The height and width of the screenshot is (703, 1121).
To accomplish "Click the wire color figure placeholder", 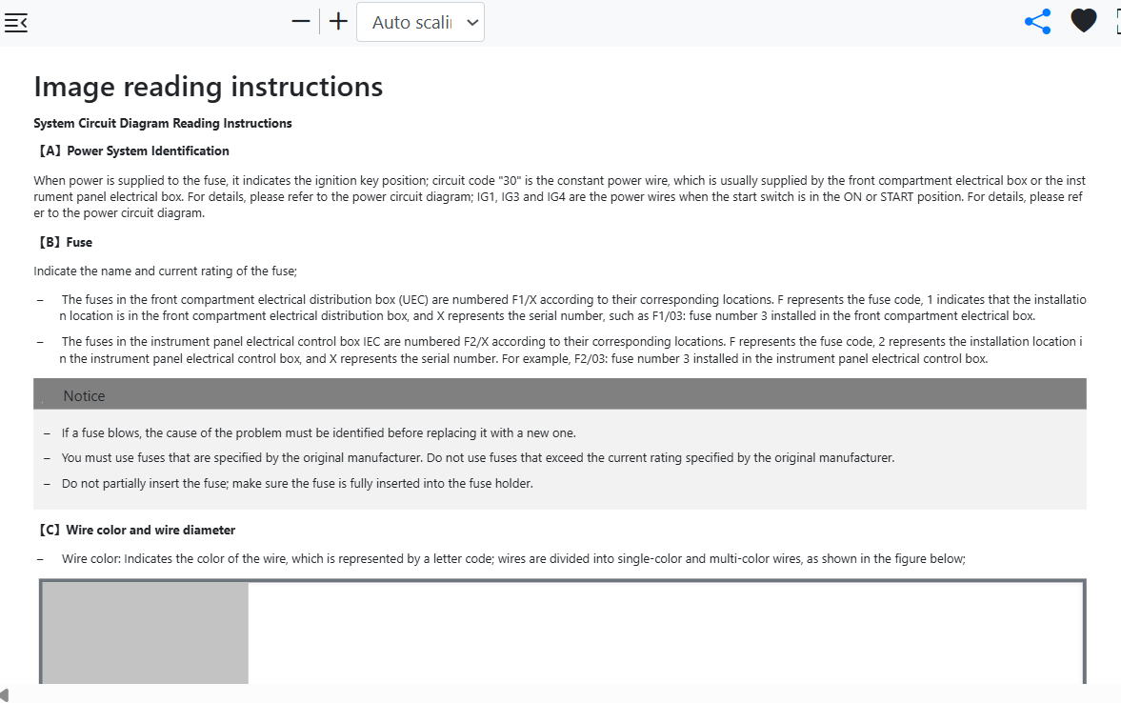I will (x=563, y=632).
